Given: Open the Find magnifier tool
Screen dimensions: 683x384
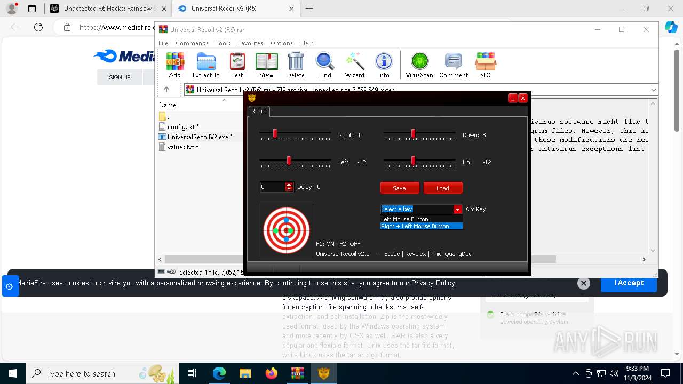Looking at the screenshot, I should point(325,65).
